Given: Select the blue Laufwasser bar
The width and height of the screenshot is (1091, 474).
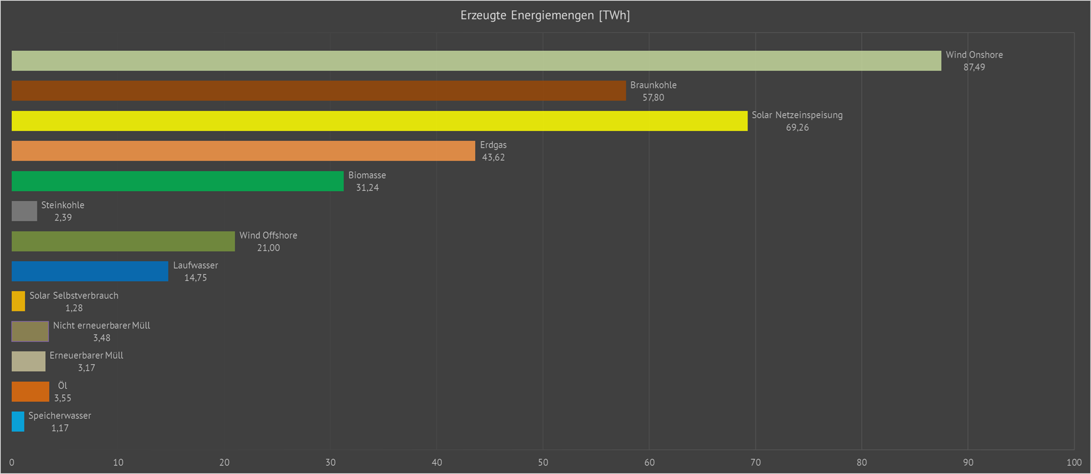Looking at the screenshot, I should 90,272.
